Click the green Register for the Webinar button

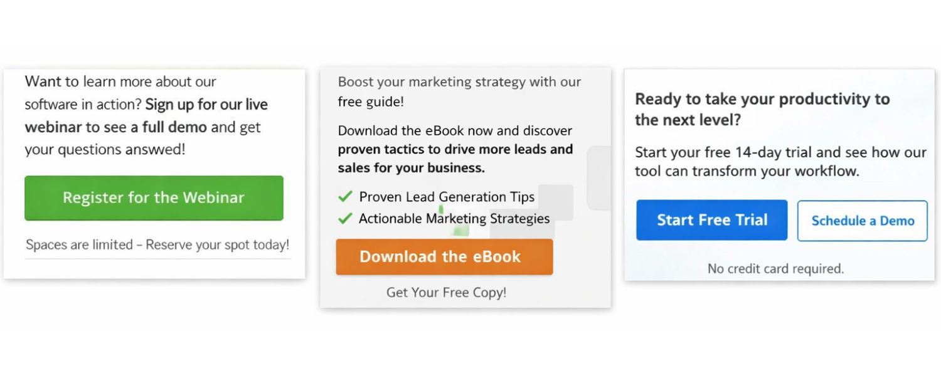[154, 198]
